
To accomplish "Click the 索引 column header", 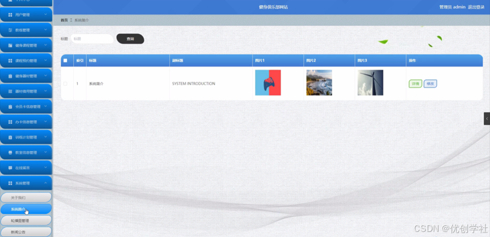I will [80, 60].
